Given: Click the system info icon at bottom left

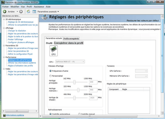Looking at the screenshot, I should pos(4,115).
